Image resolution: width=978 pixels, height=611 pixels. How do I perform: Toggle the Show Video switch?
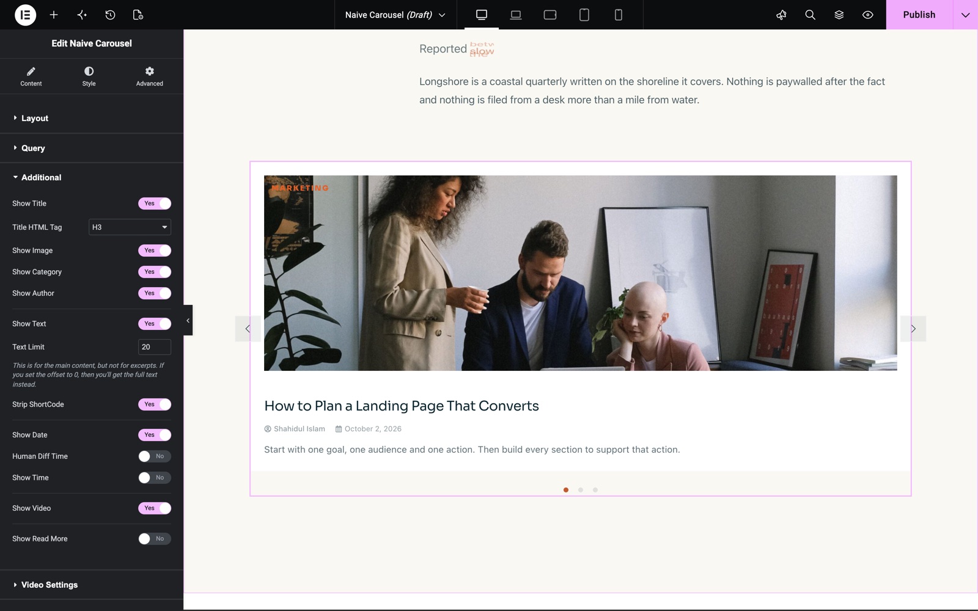pos(155,508)
